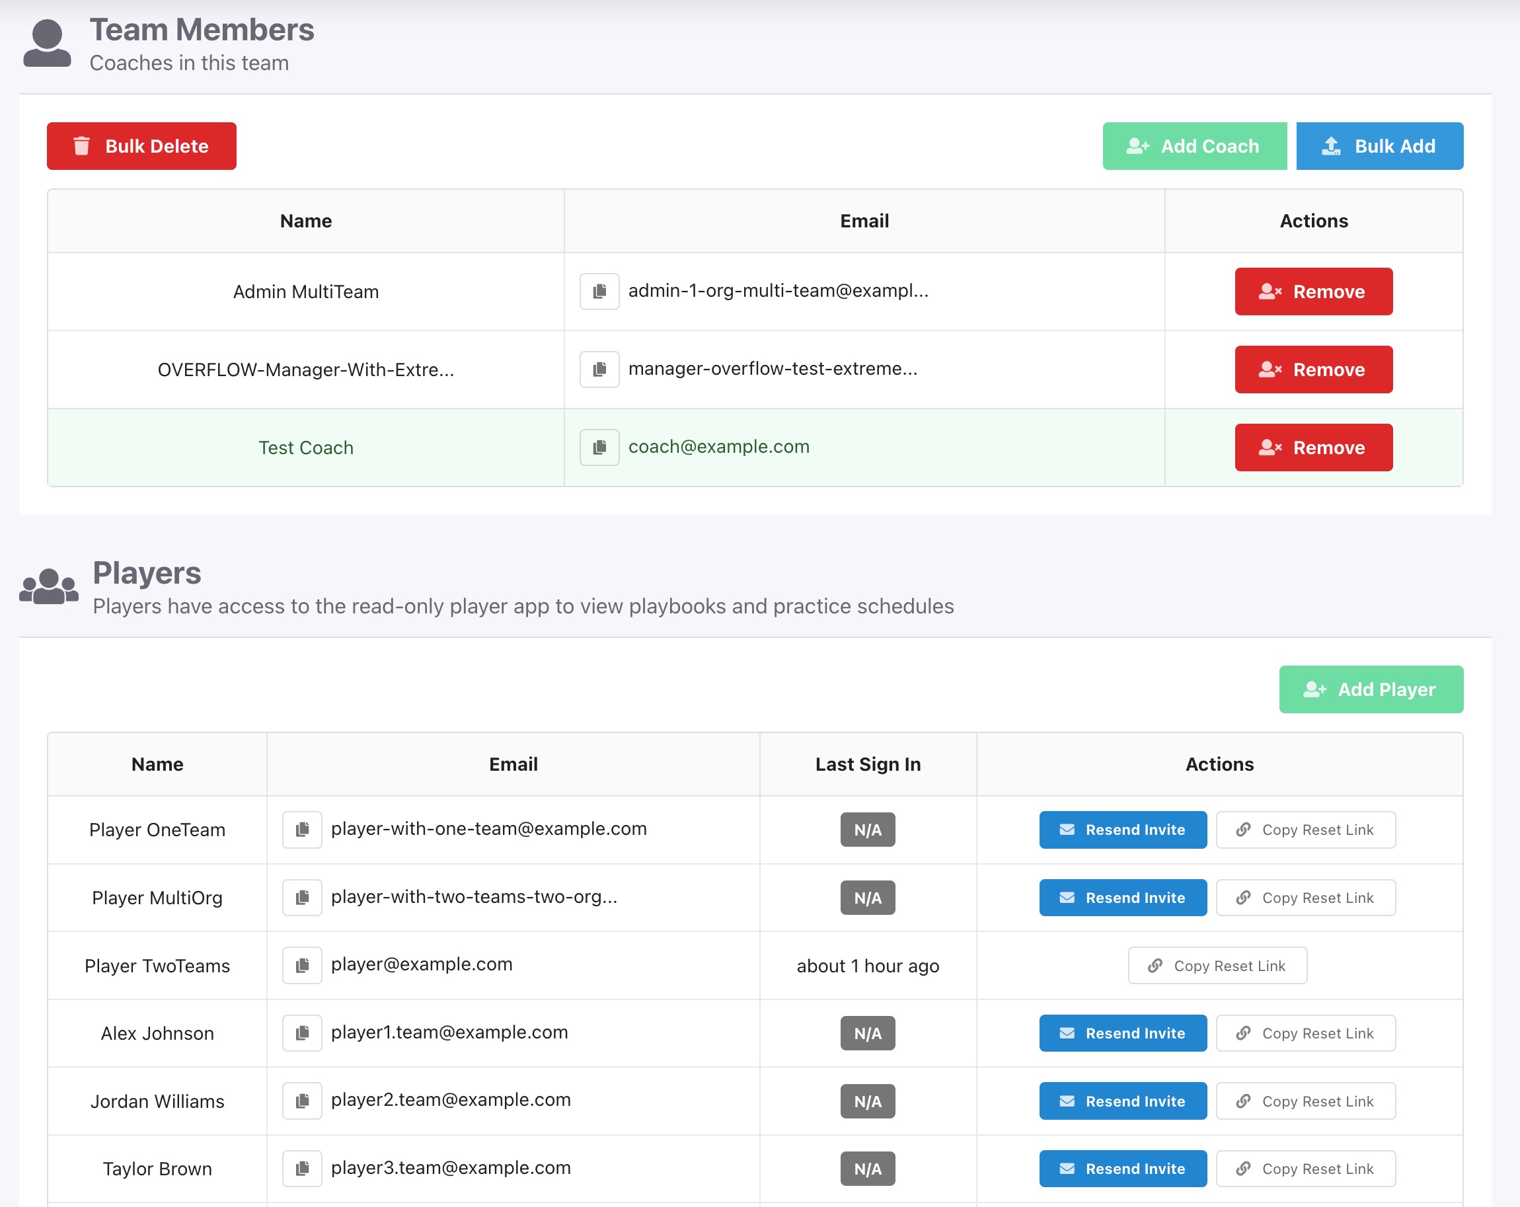This screenshot has width=1520, height=1207.
Task: Click the Bulk Delete button
Action: (x=141, y=146)
